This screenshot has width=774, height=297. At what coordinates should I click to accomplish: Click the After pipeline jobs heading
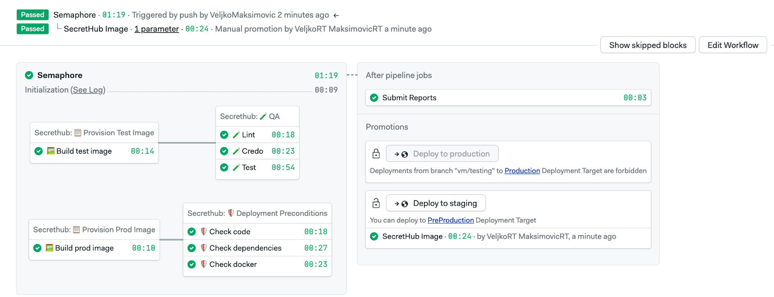pyautogui.click(x=399, y=75)
